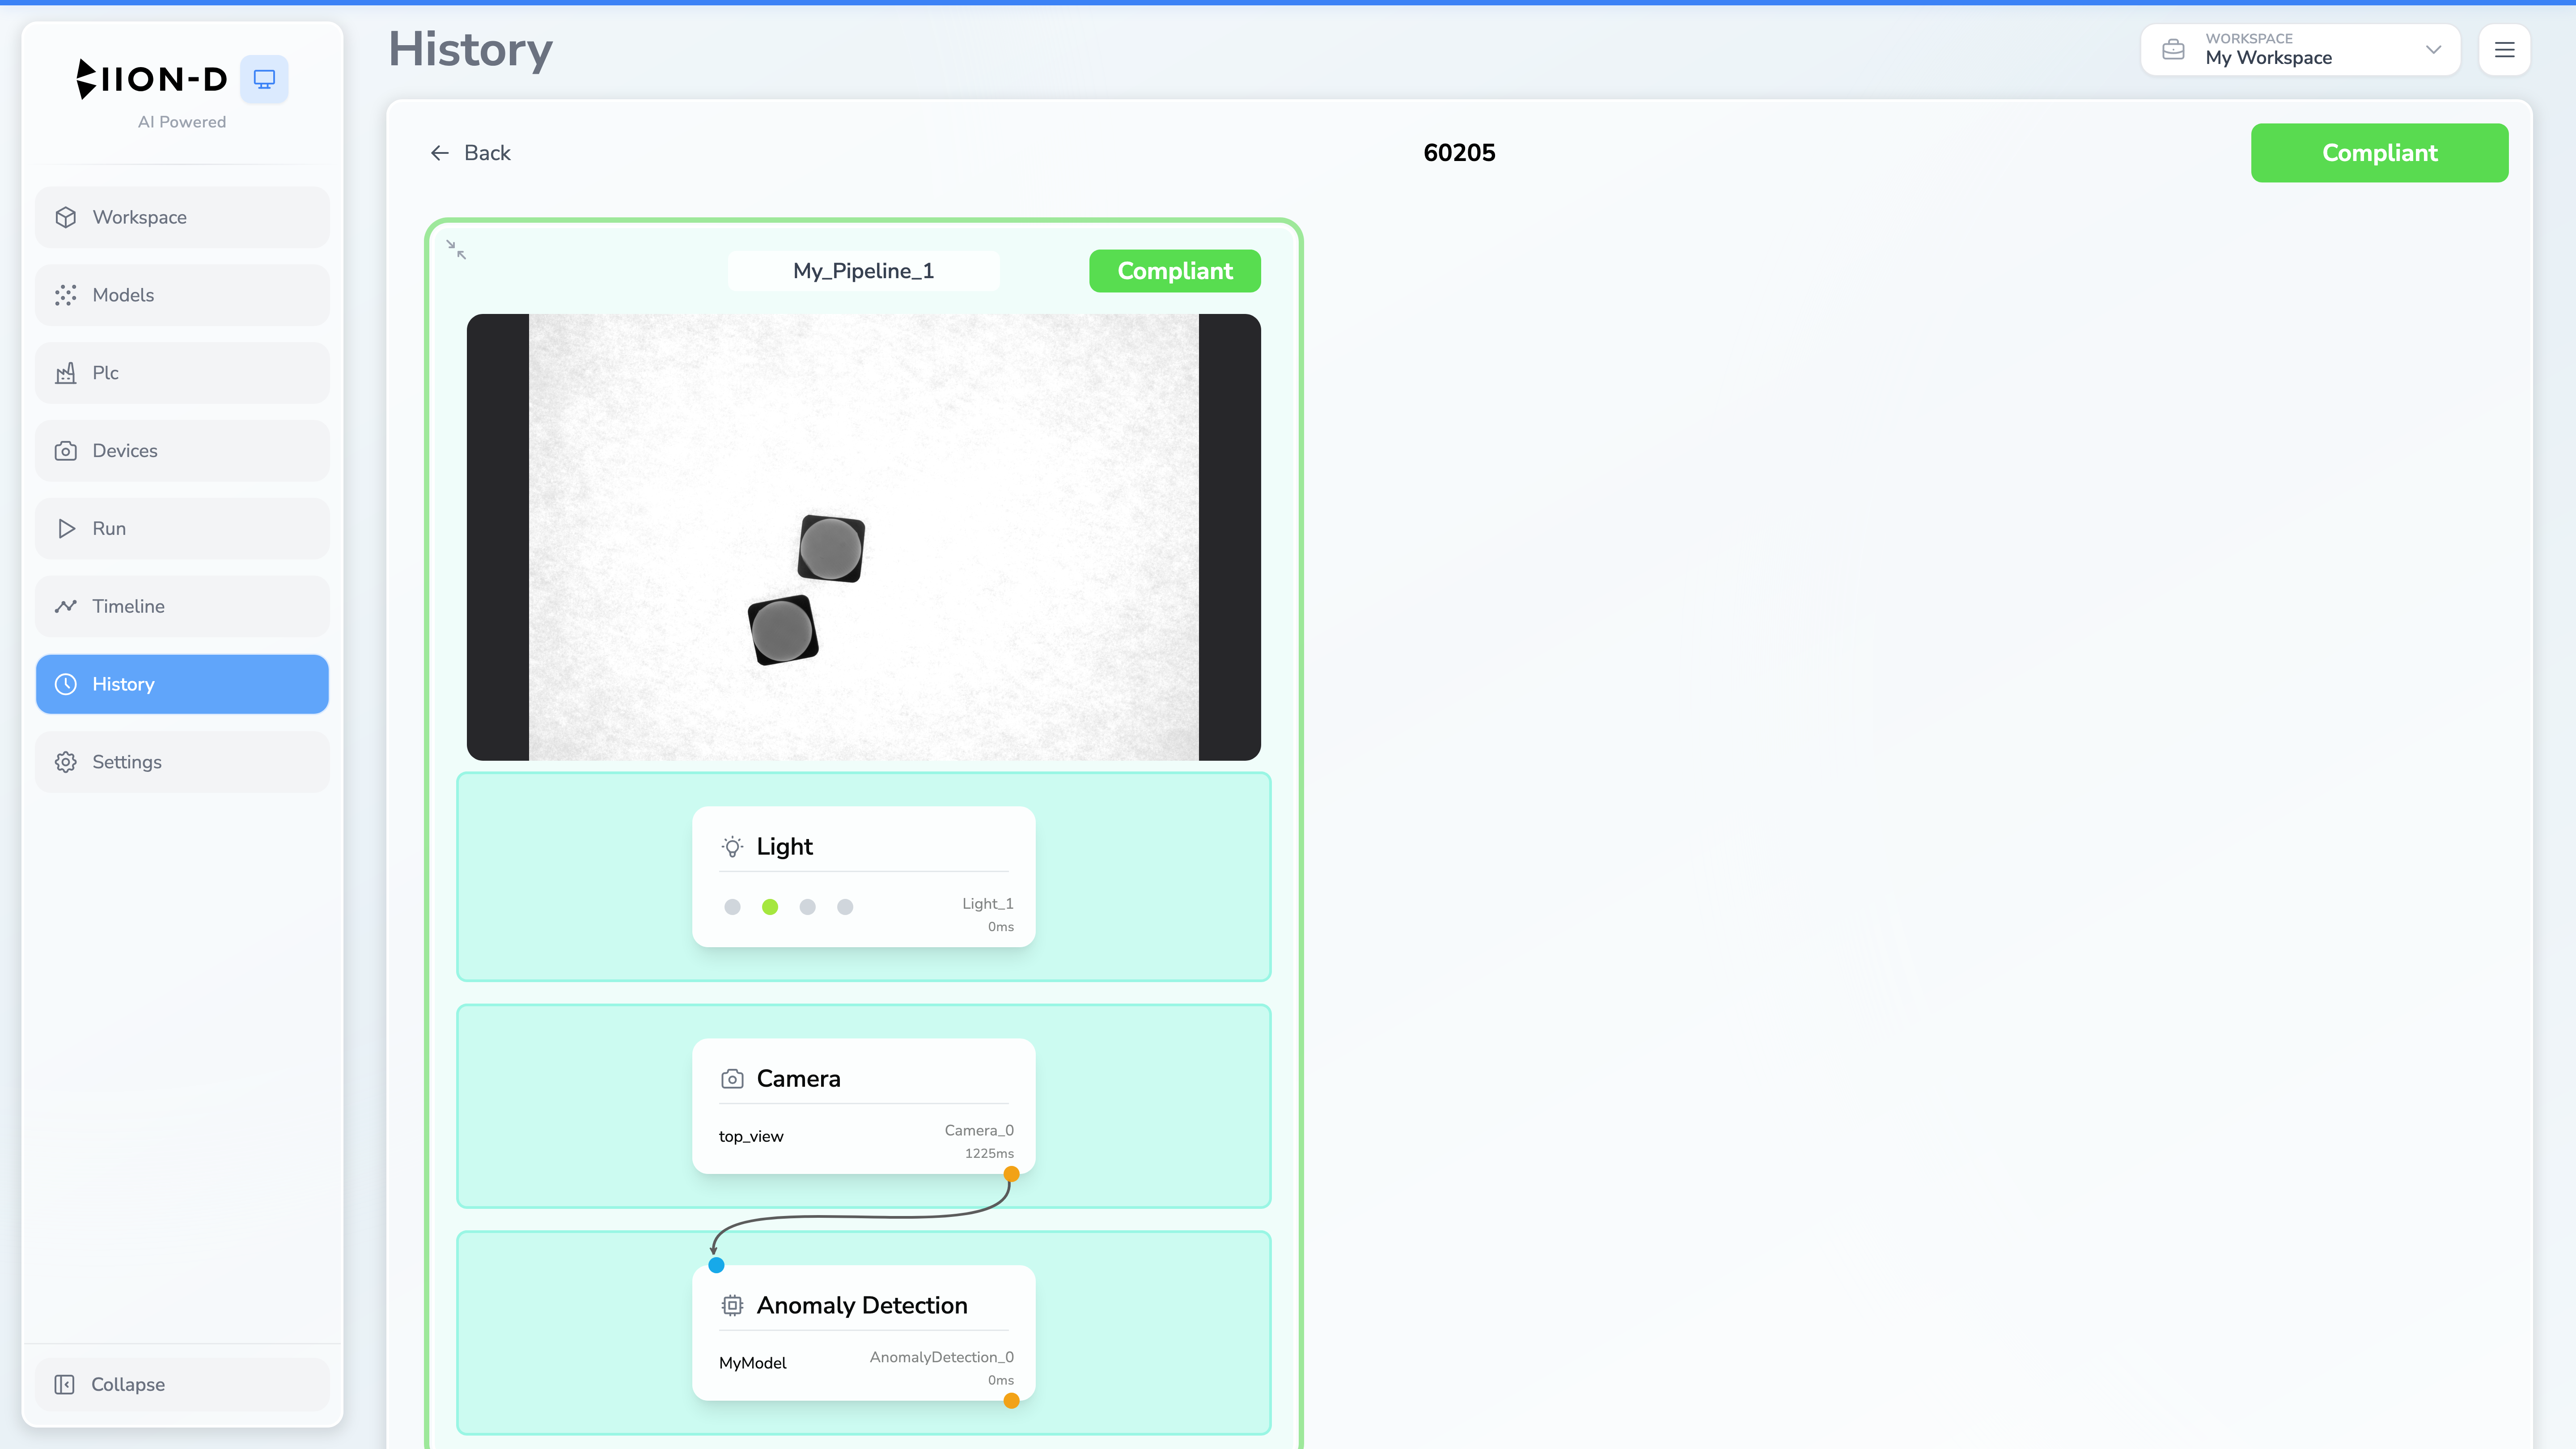Select the first light indicator dot
This screenshot has width=2576, height=1449.
pos(732,907)
